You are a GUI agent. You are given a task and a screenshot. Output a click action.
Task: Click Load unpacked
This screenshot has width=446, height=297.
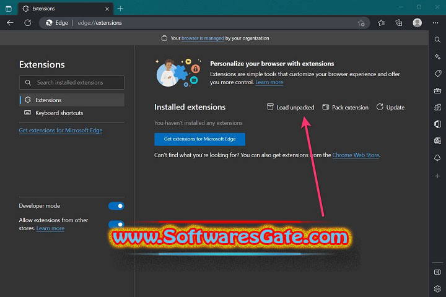291,107
